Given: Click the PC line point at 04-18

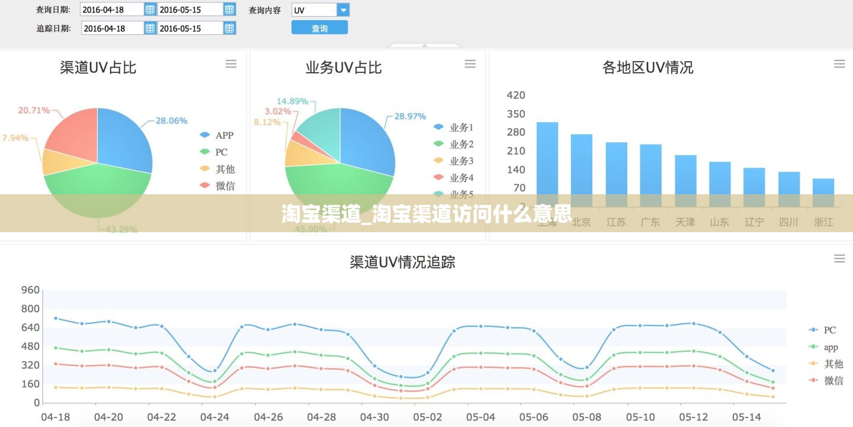Looking at the screenshot, I should click(56, 318).
